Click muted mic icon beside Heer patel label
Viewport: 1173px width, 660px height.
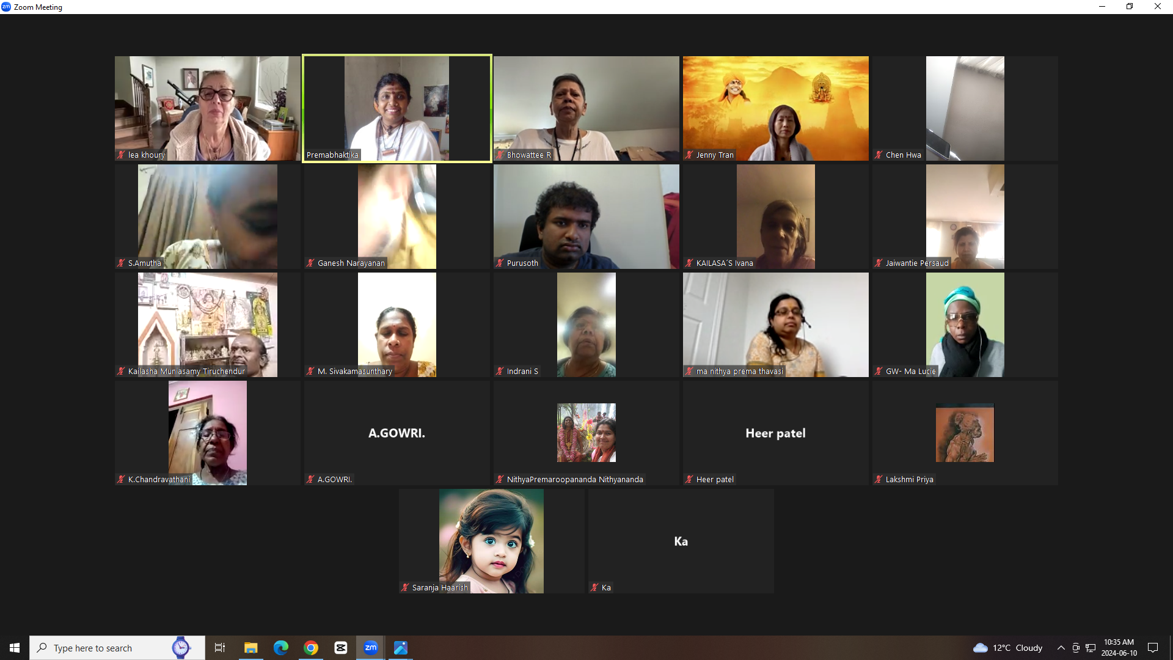pyautogui.click(x=689, y=480)
